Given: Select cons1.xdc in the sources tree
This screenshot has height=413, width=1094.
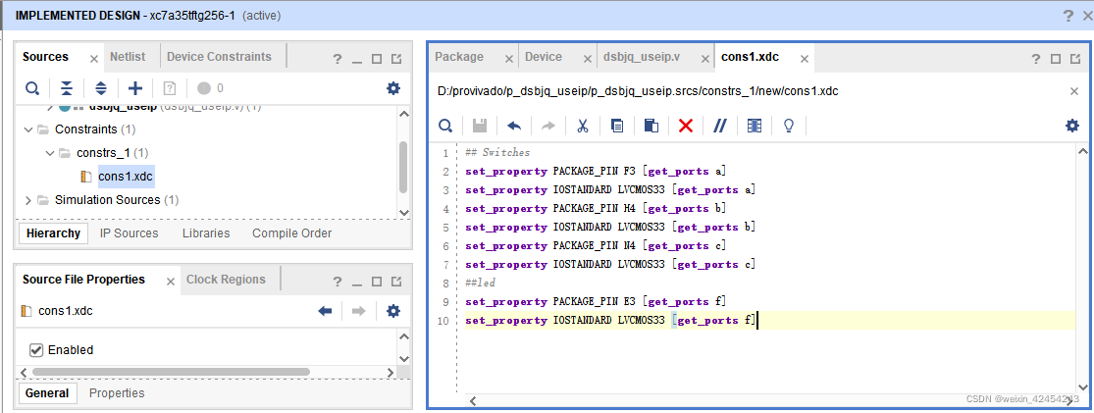Looking at the screenshot, I should (125, 177).
